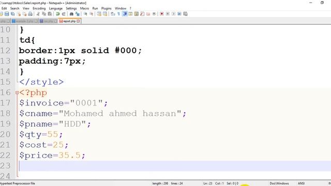Viewport: 331px width, 186px height.
Task: Toggle file monitoring with the eye icon
Action: 154,14
